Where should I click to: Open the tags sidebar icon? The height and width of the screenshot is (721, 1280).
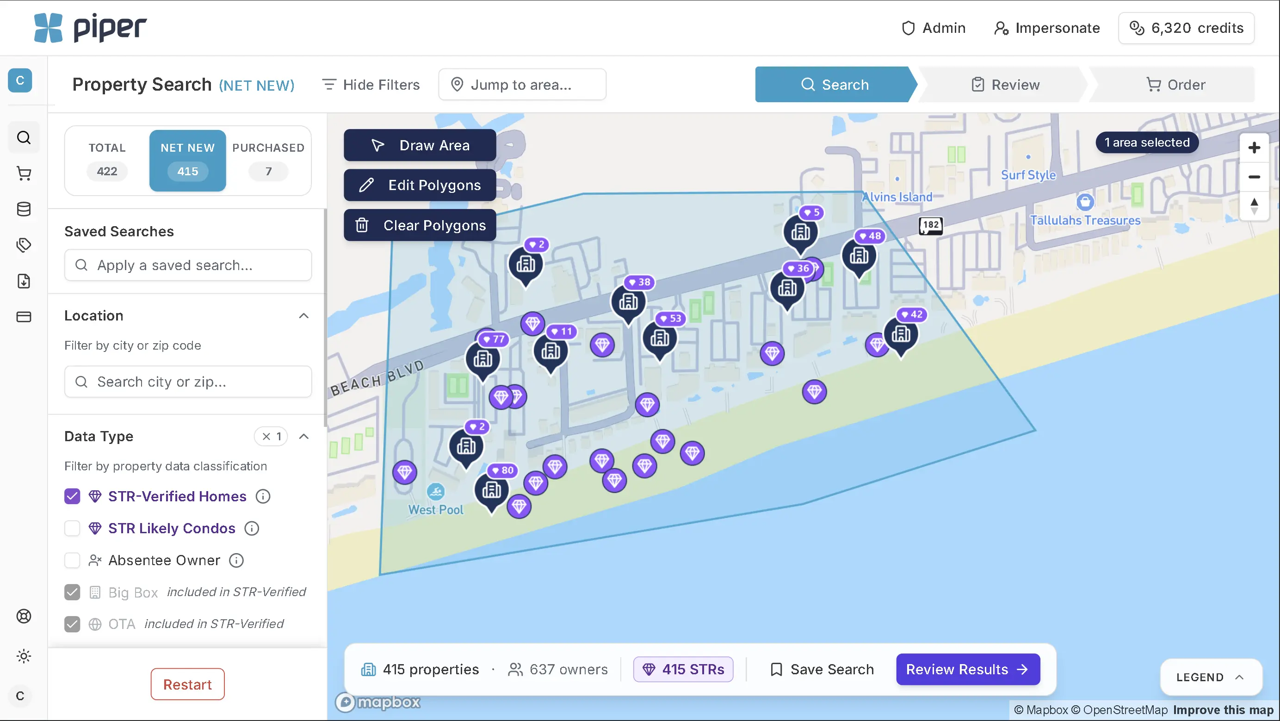point(24,245)
